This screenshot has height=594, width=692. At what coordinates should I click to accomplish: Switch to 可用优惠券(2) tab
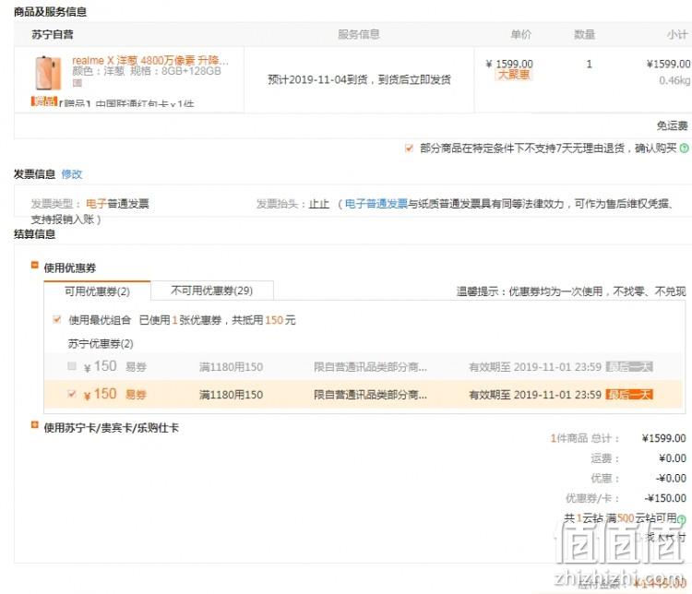pos(97,291)
